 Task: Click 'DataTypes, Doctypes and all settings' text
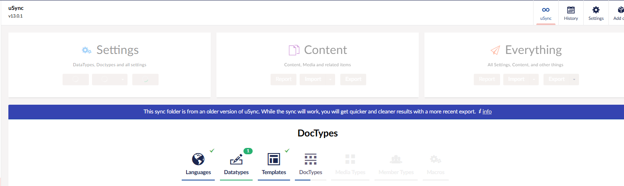pyautogui.click(x=110, y=65)
